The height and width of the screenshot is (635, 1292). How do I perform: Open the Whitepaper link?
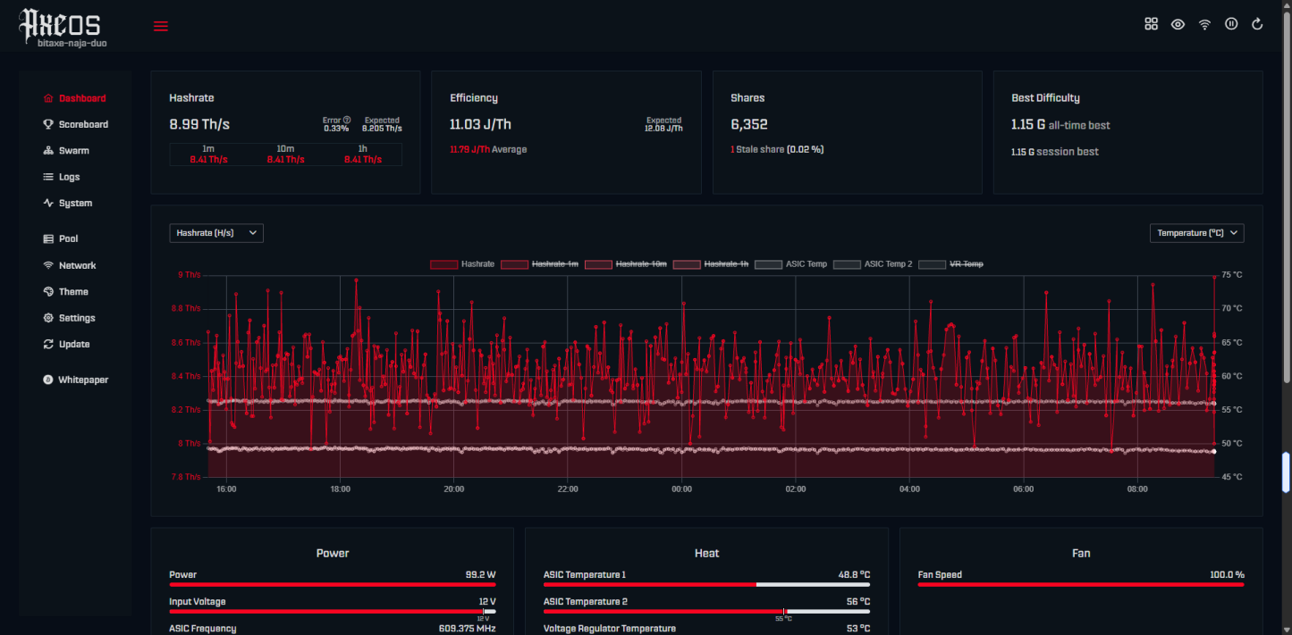[x=75, y=380]
